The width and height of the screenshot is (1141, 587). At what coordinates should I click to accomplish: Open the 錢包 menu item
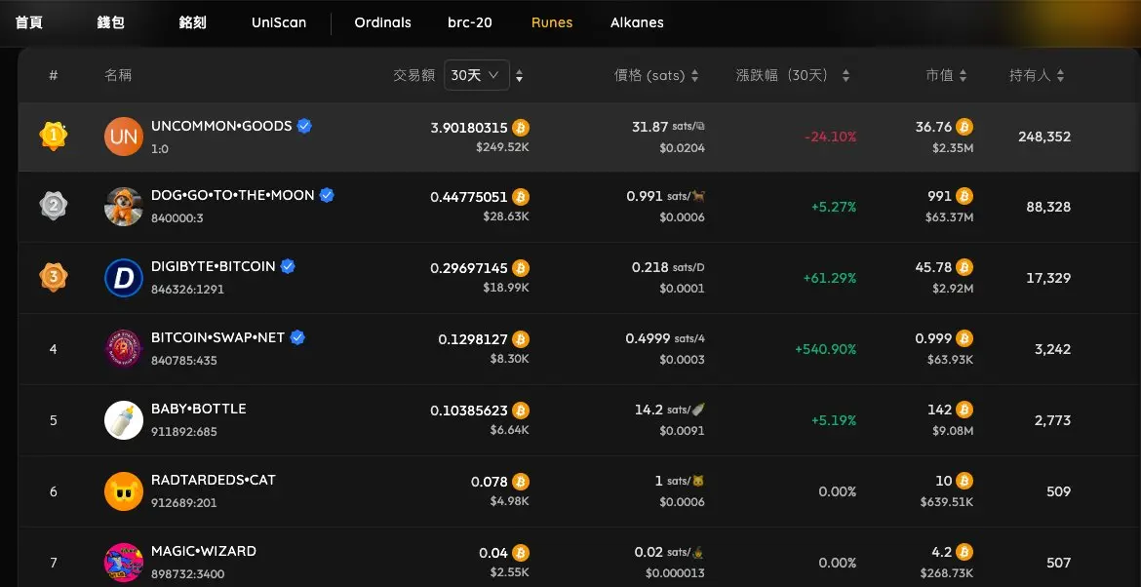(x=110, y=22)
